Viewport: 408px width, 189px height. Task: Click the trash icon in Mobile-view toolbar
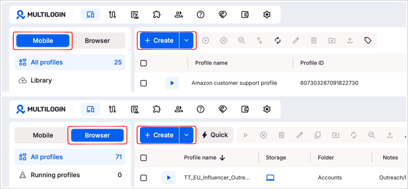pyautogui.click(x=314, y=40)
